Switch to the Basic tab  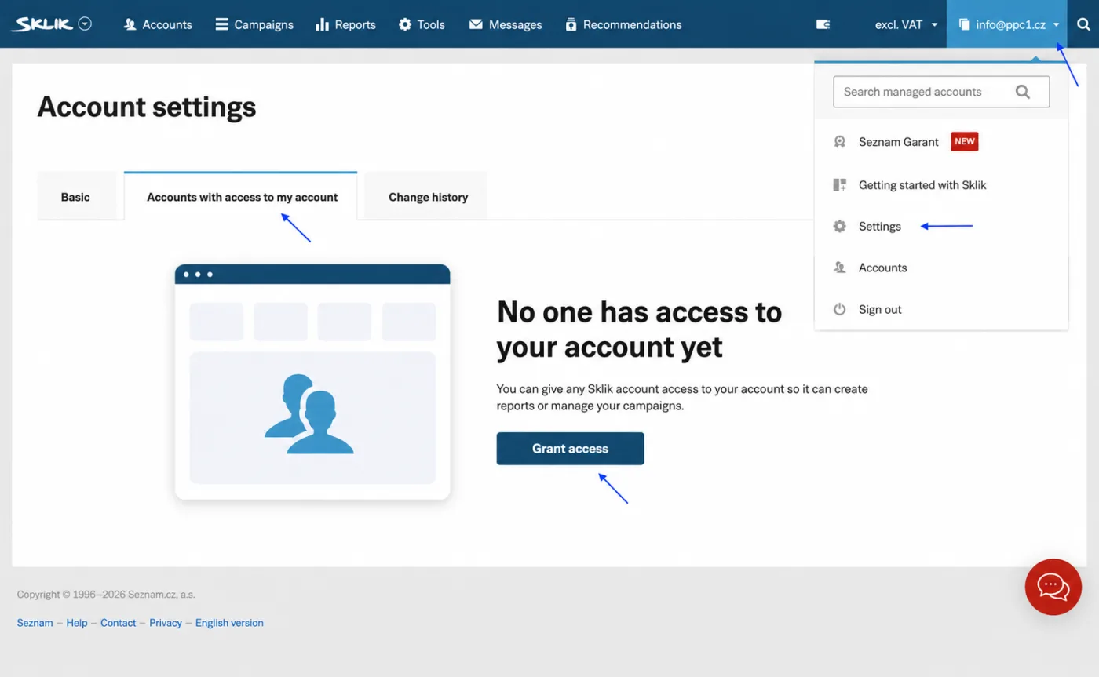point(75,197)
